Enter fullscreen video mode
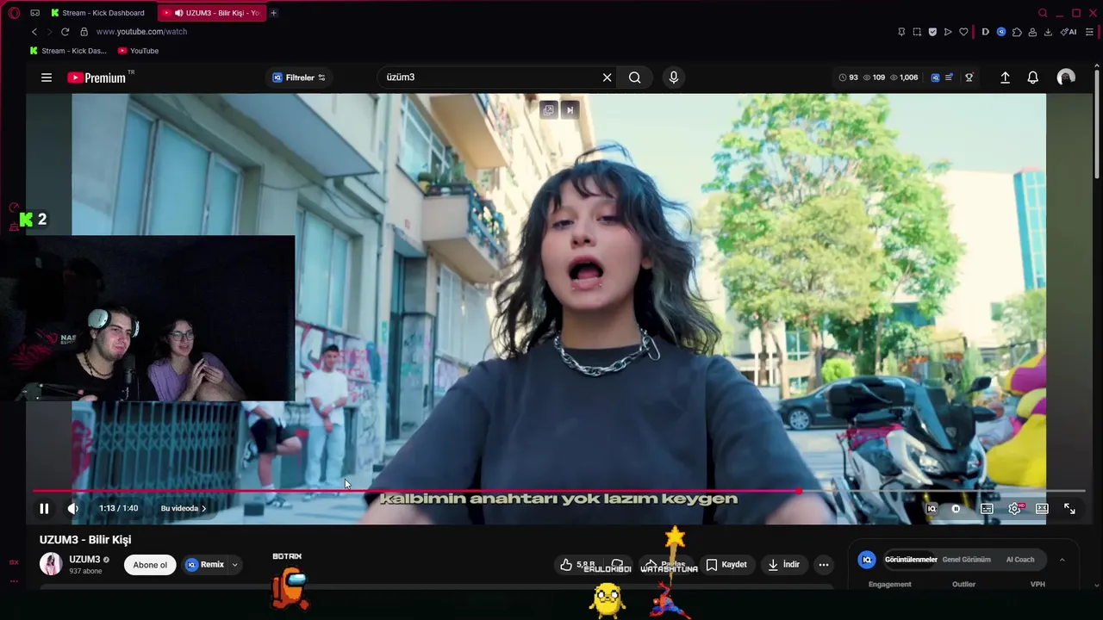Screen dimensions: 1103x620 (1069, 509)
